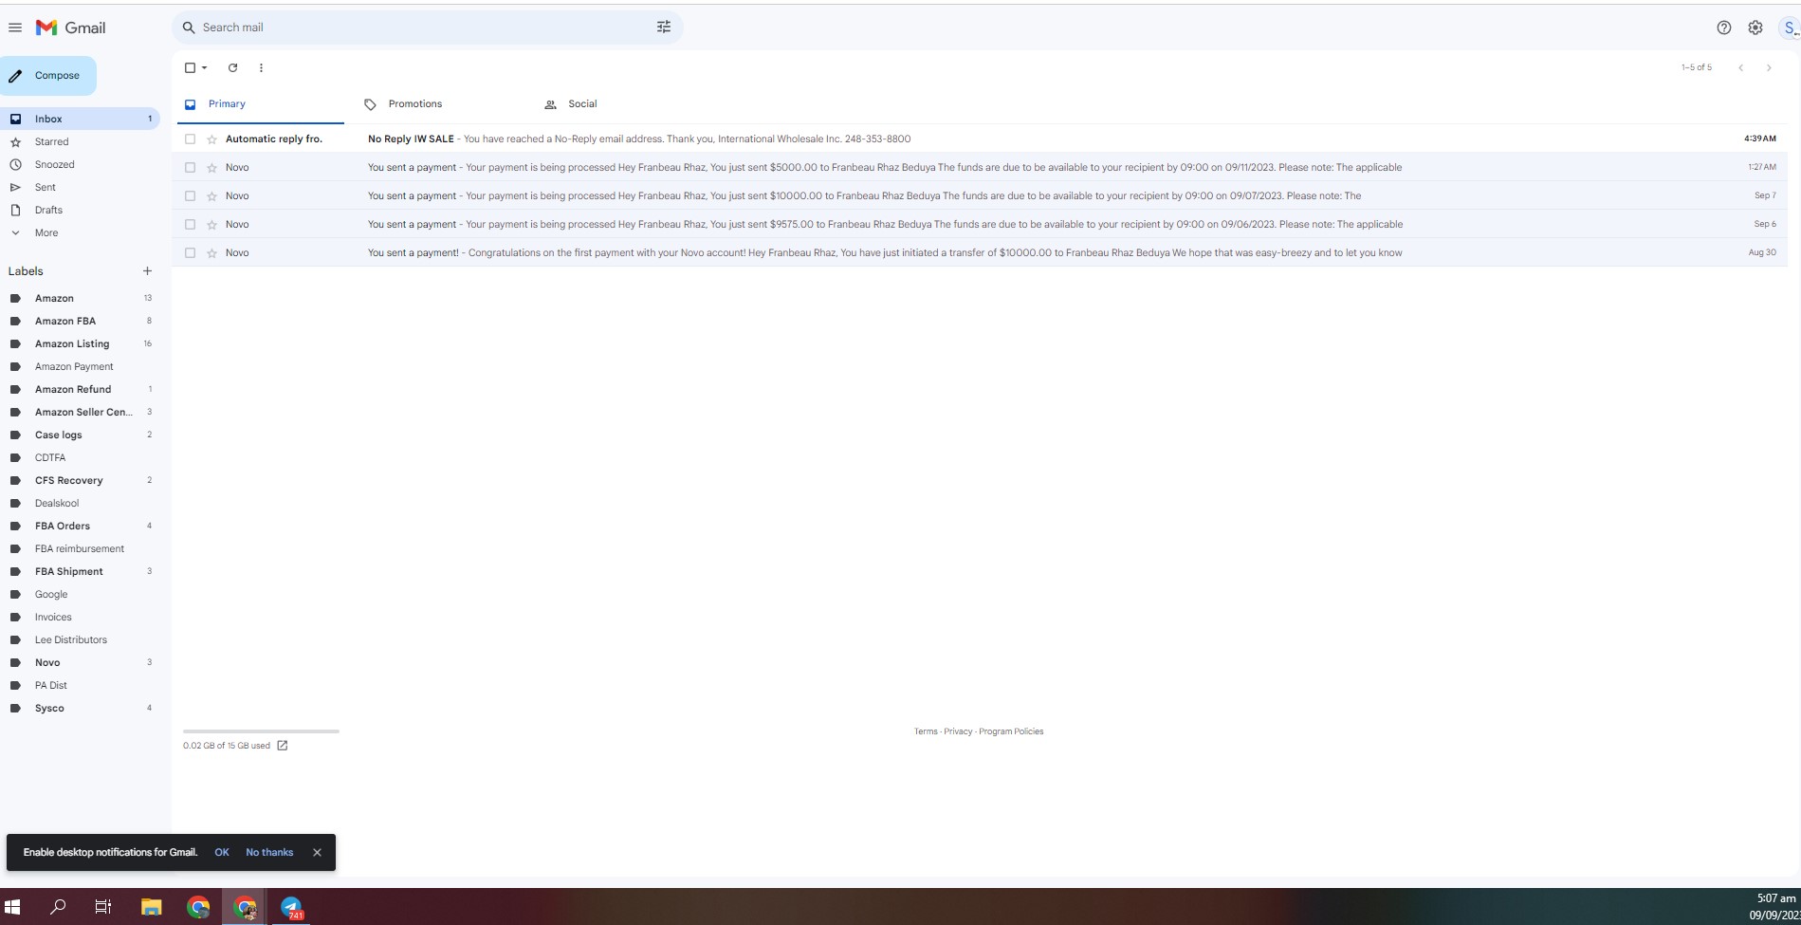Switch to the Primary tab
The height and width of the screenshot is (925, 1801).
tap(260, 104)
